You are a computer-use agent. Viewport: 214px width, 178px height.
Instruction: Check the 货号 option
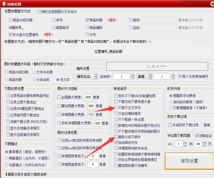[54, 20]
